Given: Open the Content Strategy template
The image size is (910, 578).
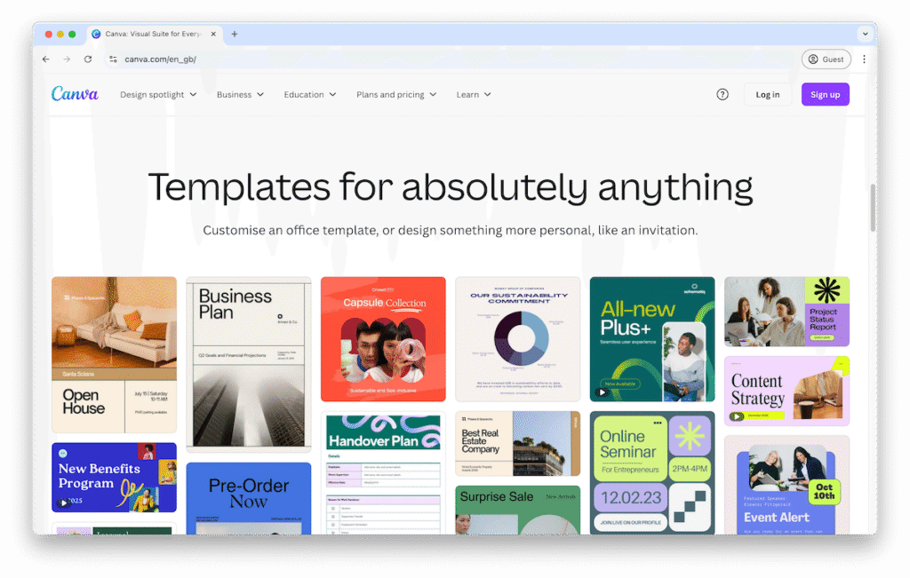Looking at the screenshot, I should tap(787, 392).
